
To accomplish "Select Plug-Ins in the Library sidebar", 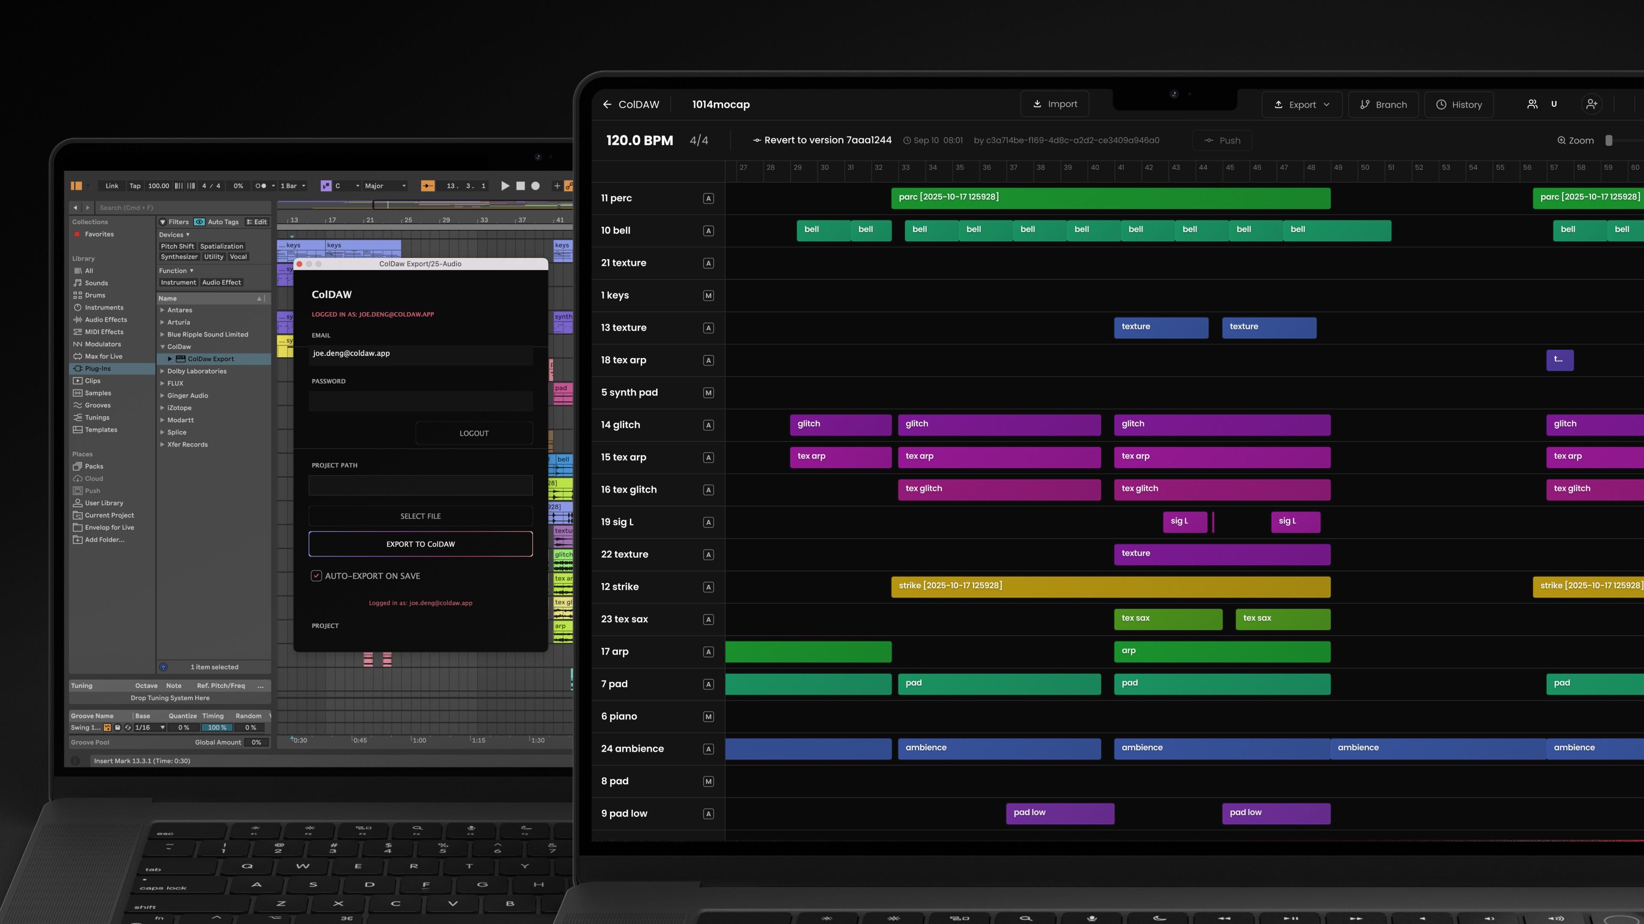I will [98, 369].
